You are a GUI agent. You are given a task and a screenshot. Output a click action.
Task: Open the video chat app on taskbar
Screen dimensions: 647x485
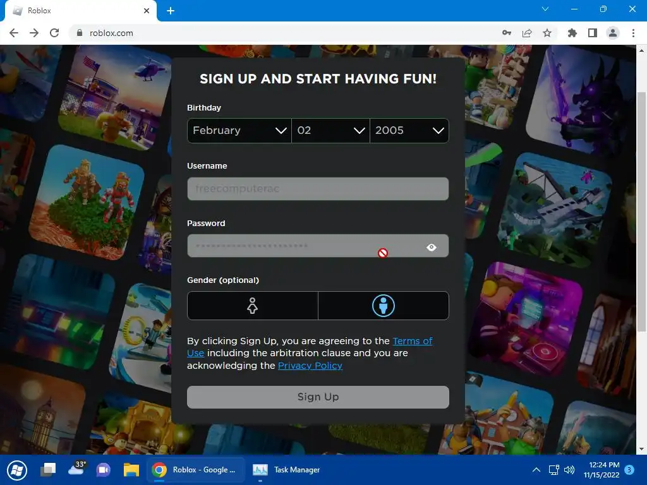coord(104,470)
